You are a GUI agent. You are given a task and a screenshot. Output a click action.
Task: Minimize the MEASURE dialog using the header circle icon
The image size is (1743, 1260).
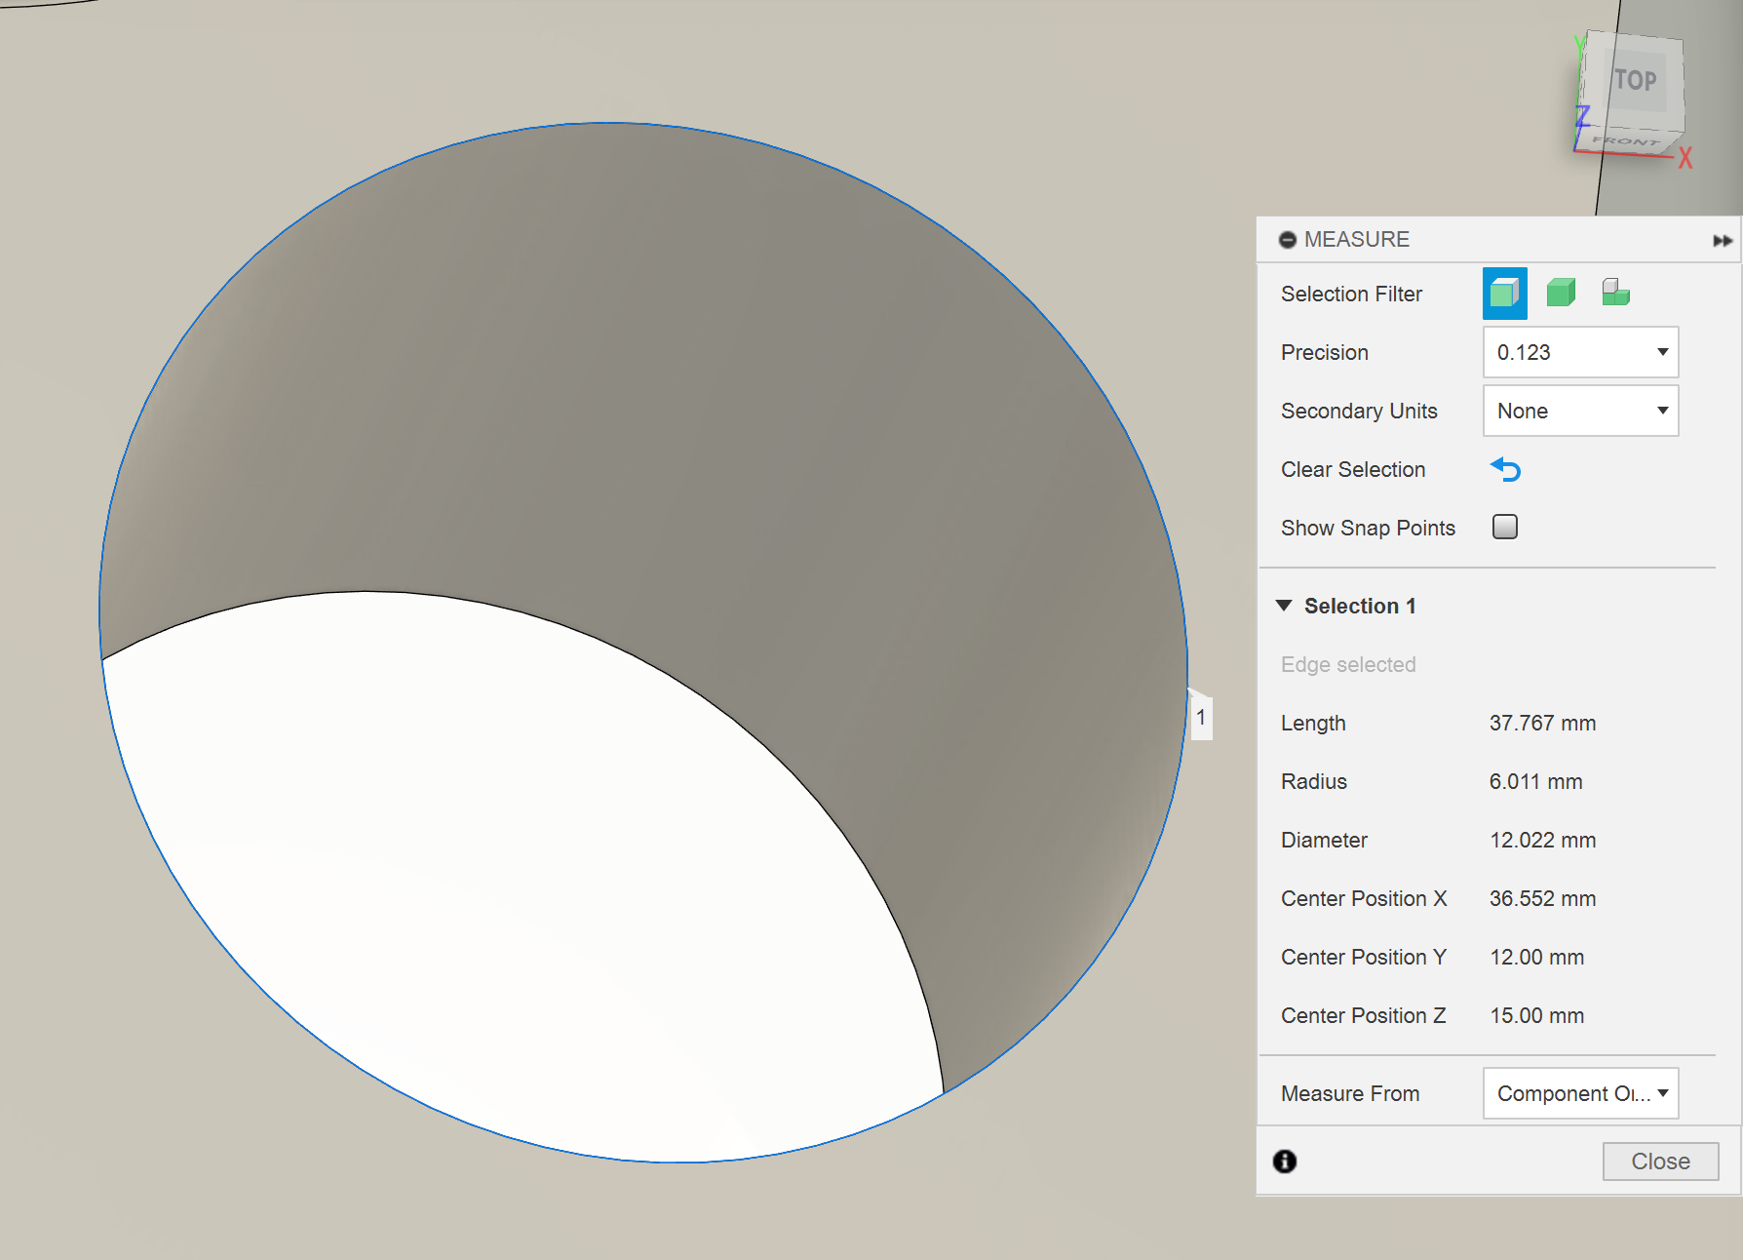pos(1287,240)
